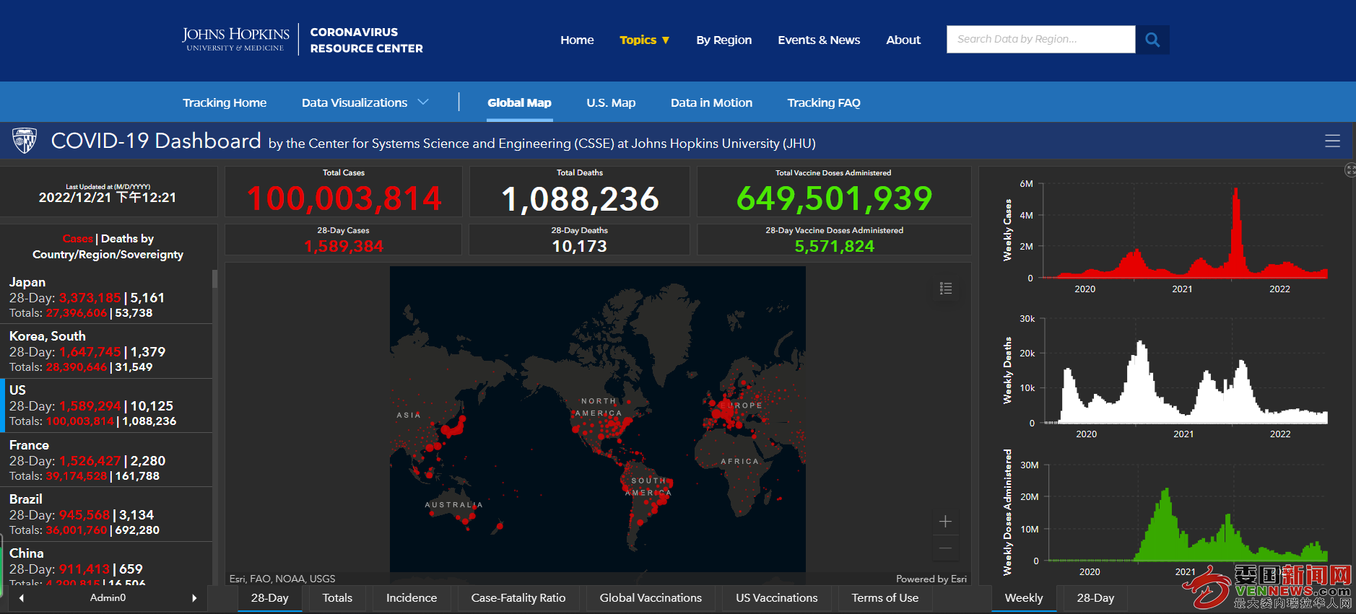
Task: Select Japan in the country list
Action: [106, 297]
